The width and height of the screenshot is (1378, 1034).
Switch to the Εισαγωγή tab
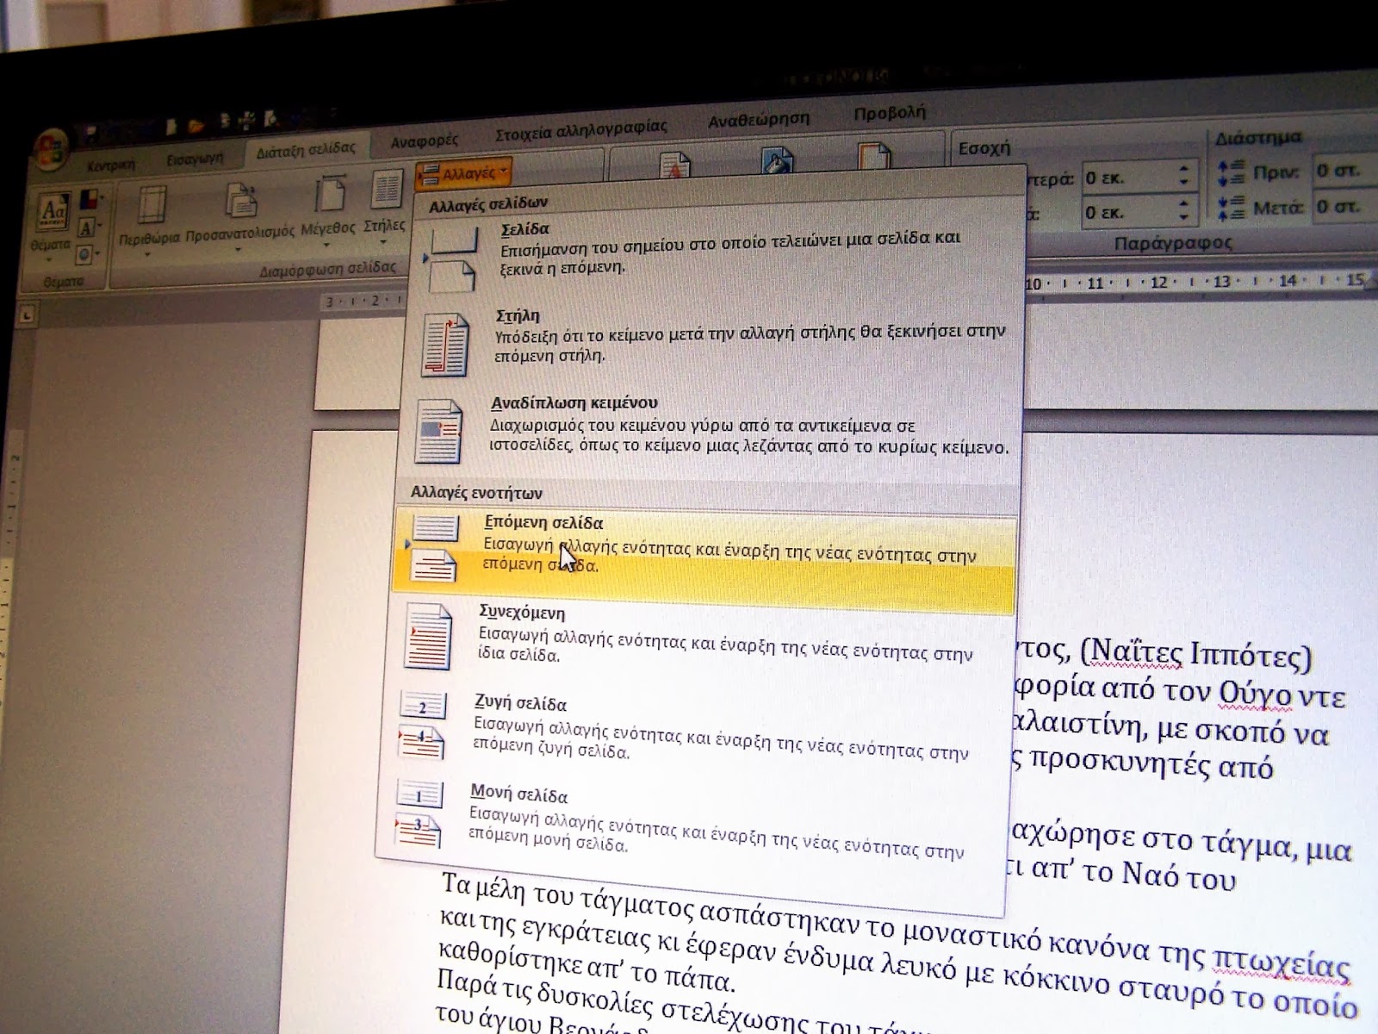195,159
